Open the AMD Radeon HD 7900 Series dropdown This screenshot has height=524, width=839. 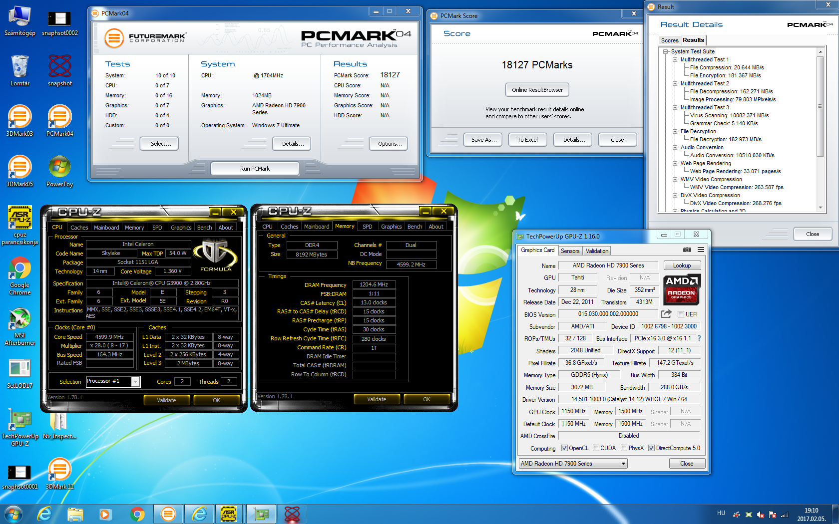click(573, 464)
